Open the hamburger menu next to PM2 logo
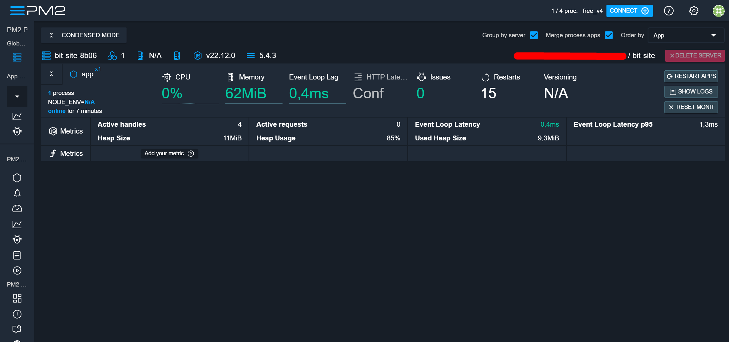The width and height of the screenshot is (729, 342). click(x=17, y=11)
